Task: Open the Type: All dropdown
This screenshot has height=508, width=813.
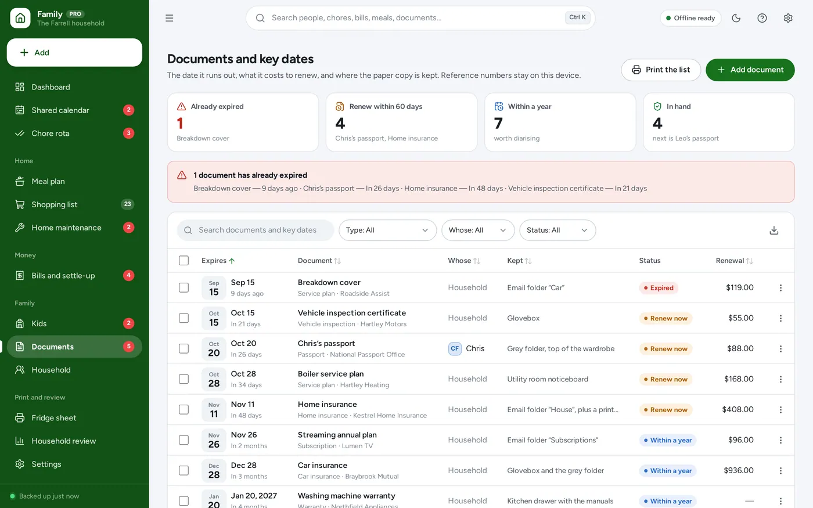Action: [x=387, y=230]
